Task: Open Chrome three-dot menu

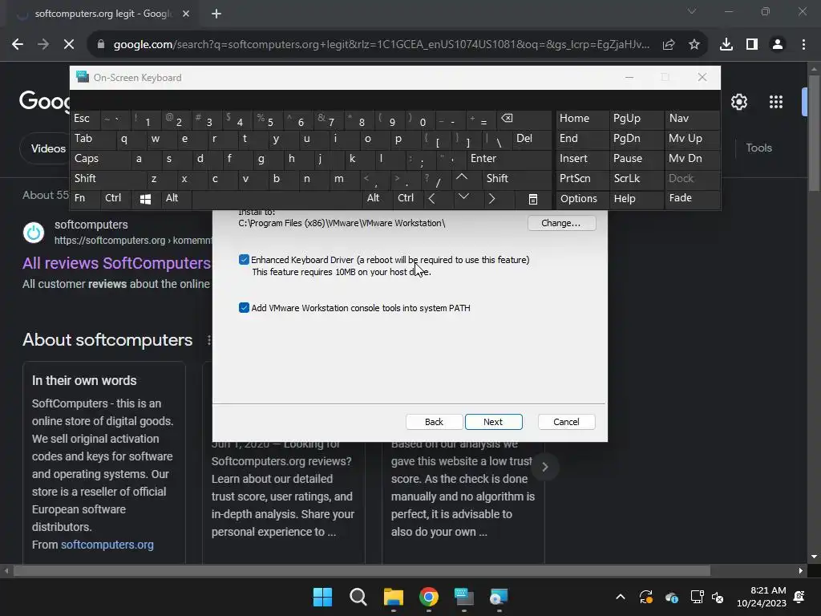Action: (803, 45)
